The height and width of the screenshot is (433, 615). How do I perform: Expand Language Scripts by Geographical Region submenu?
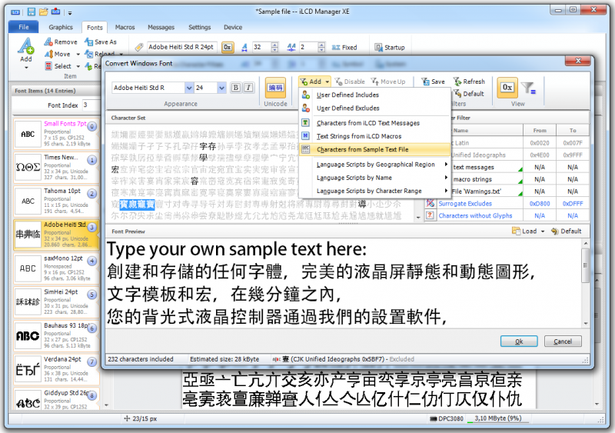[x=374, y=165]
